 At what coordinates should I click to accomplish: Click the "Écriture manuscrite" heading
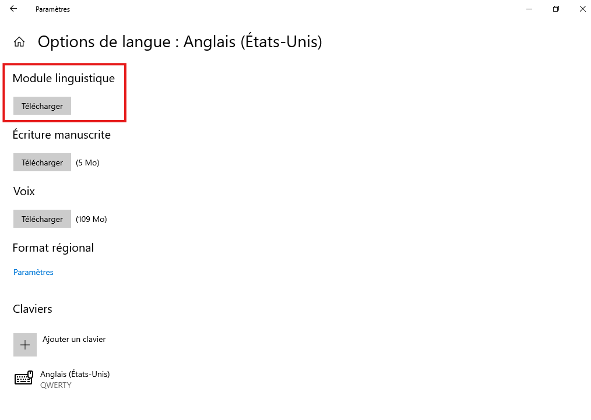(61, 135)
